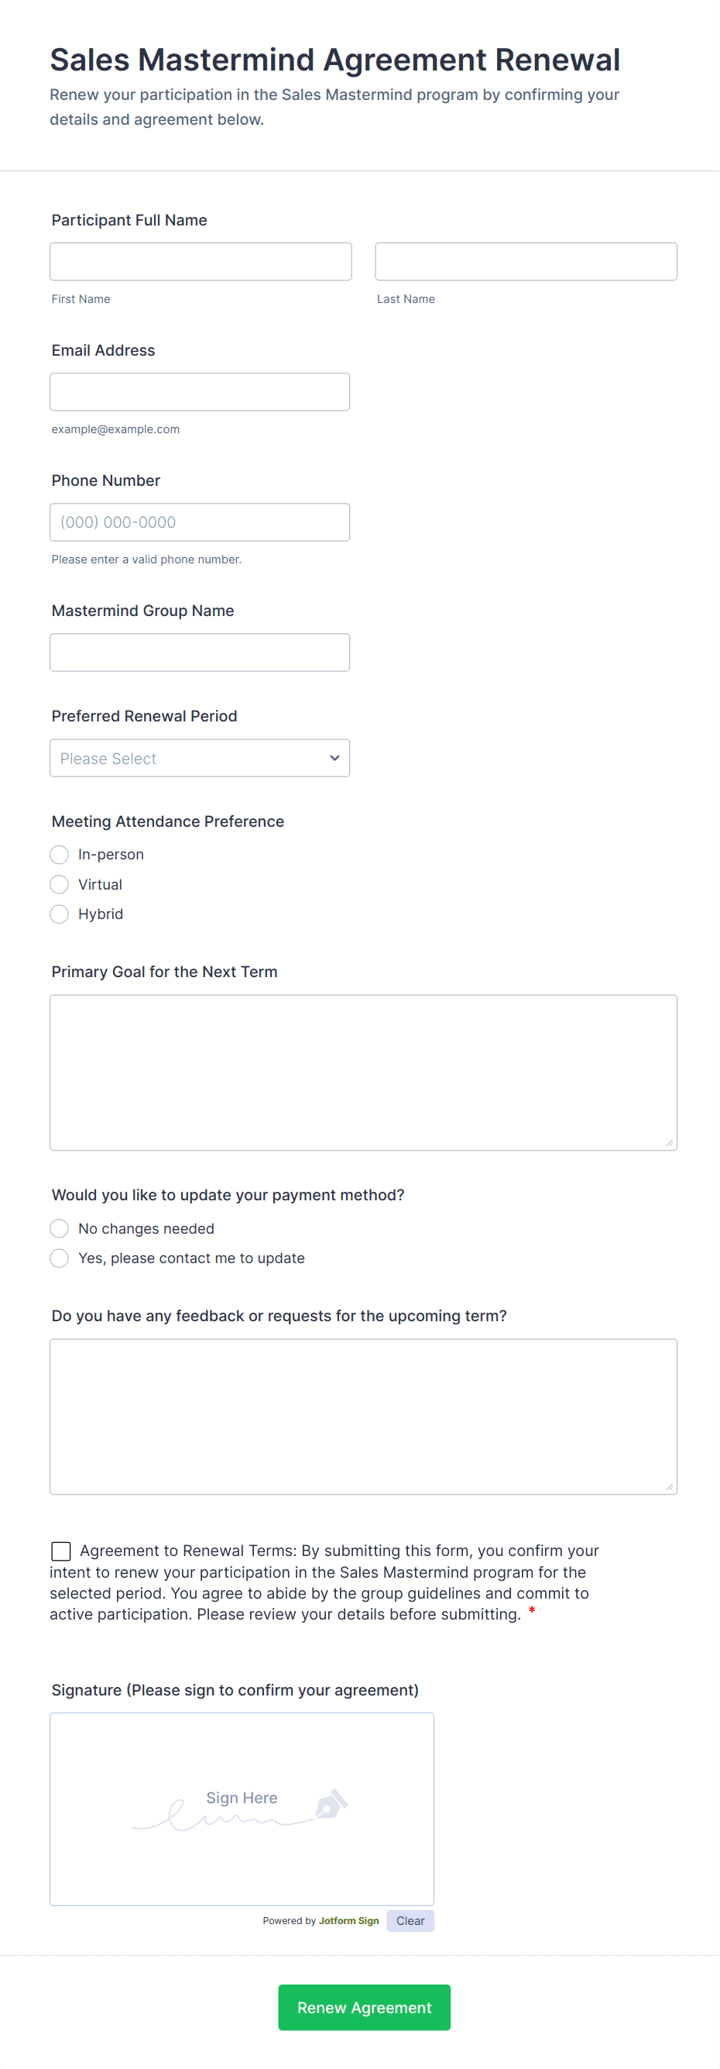Open the Jotform Sign link
The width and height of the screenshot is (720, 2069).
348,1920
